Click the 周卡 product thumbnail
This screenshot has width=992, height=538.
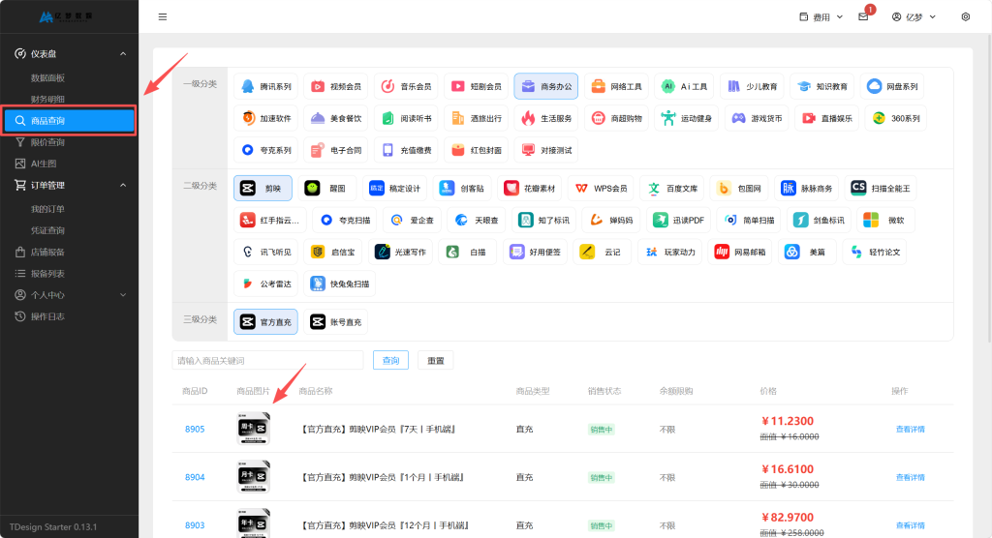tap(253, 429)
